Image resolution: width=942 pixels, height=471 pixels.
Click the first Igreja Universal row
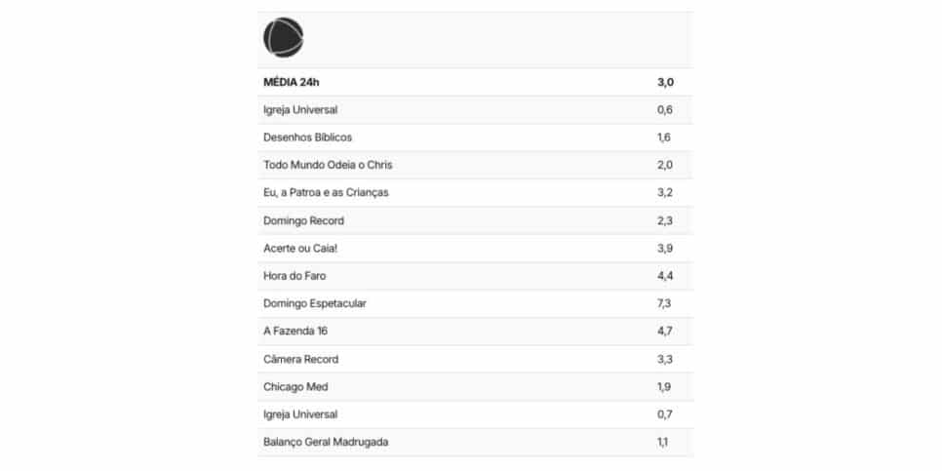coord(475,110)
